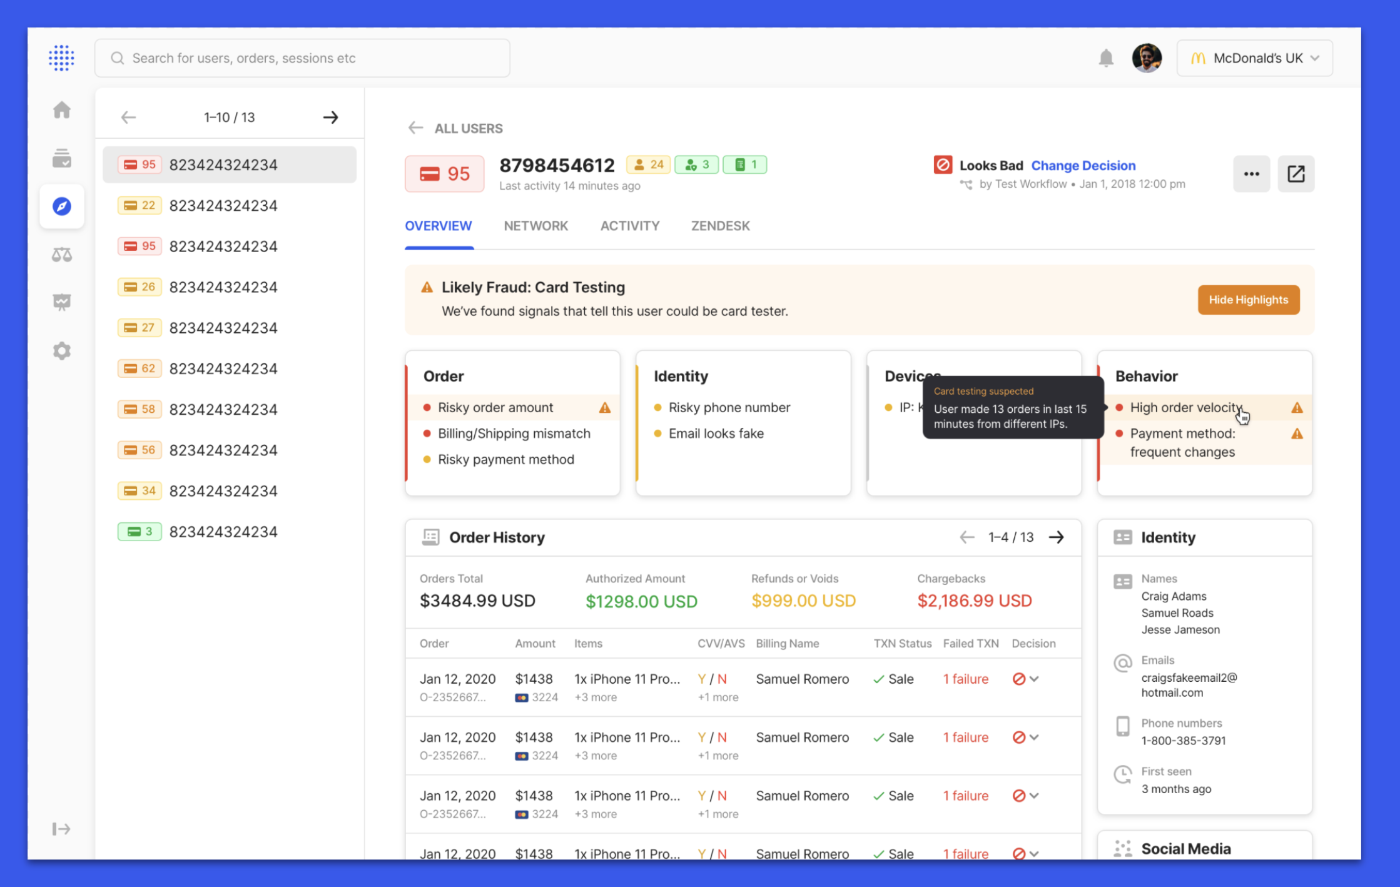Open the balance scales sidebar icon
This screenshot has height=887, width=1400.
click(x=62, y=255)
